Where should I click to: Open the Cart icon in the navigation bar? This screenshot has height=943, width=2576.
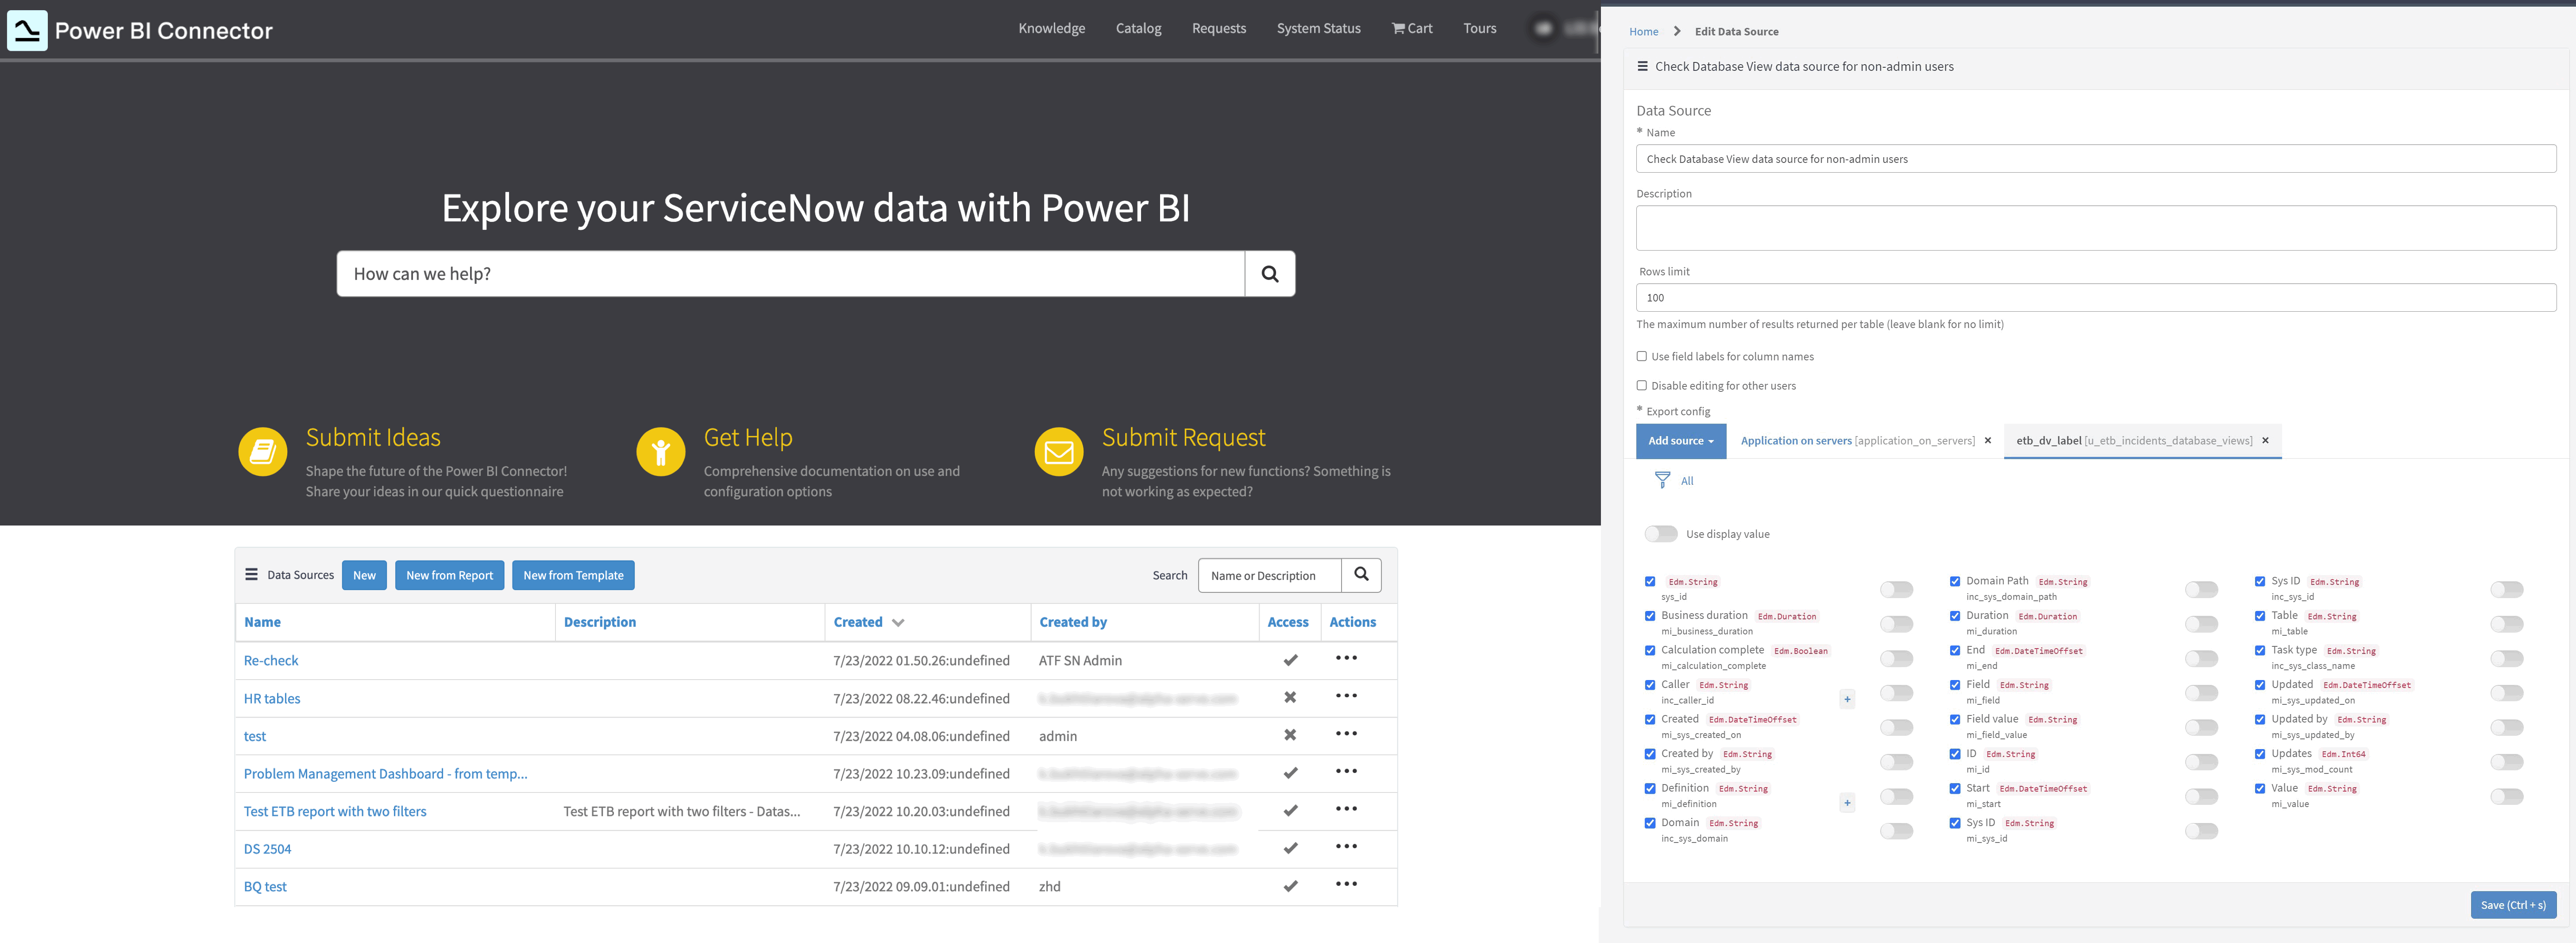pos(1399,28)
